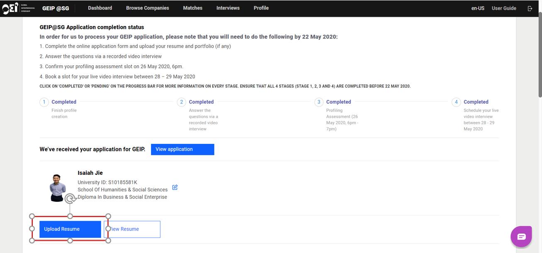
Task: Click step 2 'Answer the questions via a recorded video interview' instruction
Action: click(x=101, y=56)
